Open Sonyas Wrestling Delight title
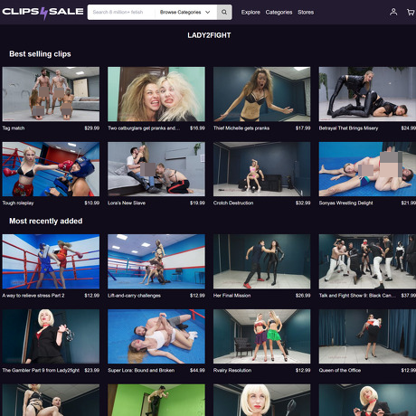This screenshot has width=416, height=416. (x=345, y=203)
